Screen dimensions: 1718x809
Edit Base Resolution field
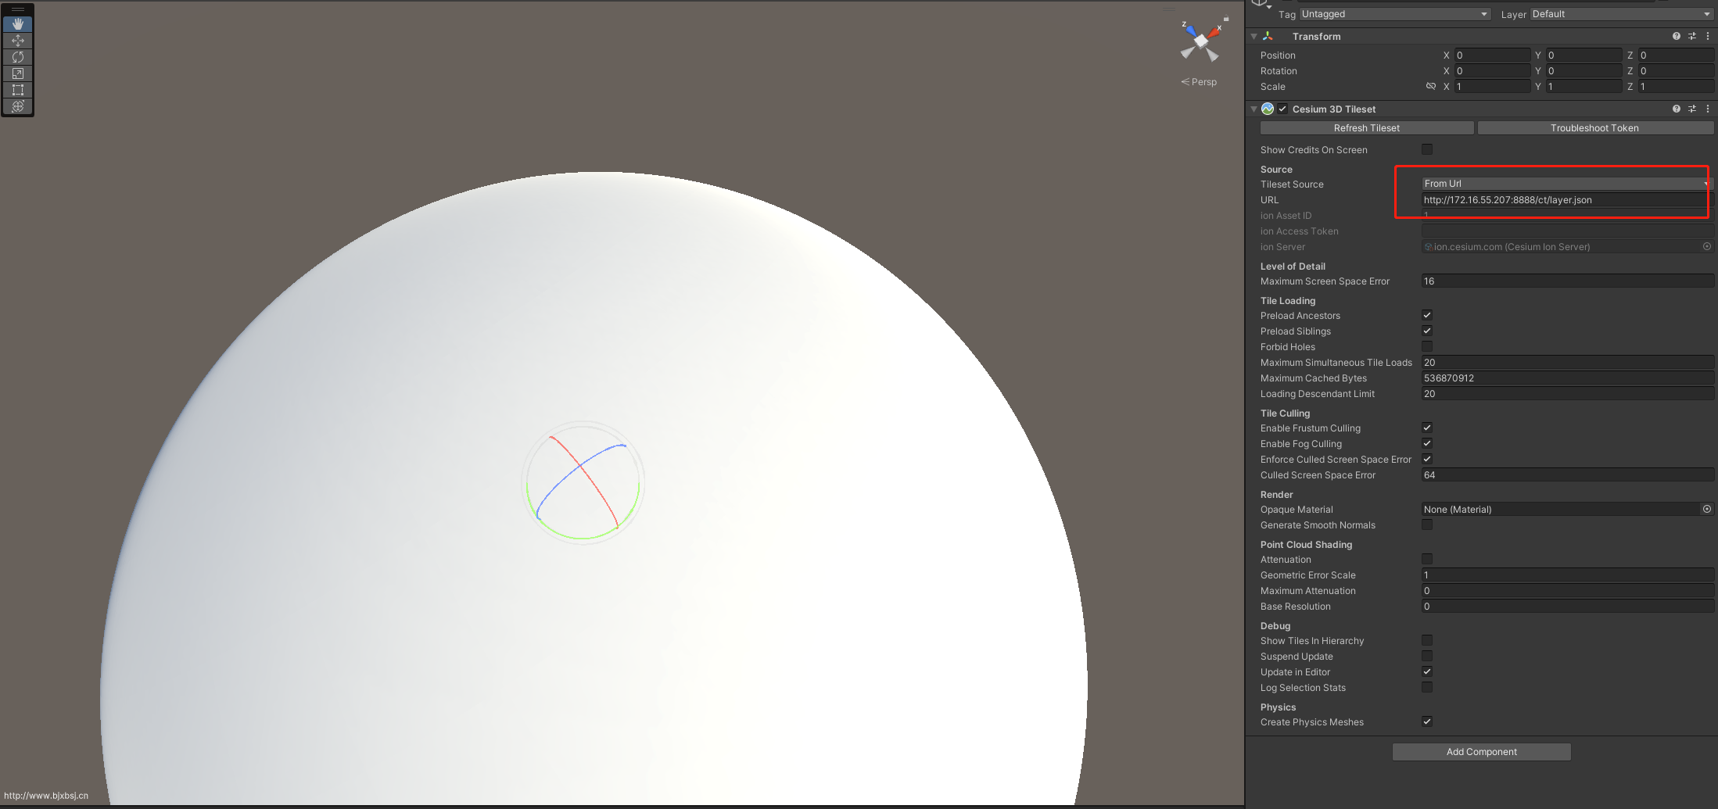pos(1567,607)
